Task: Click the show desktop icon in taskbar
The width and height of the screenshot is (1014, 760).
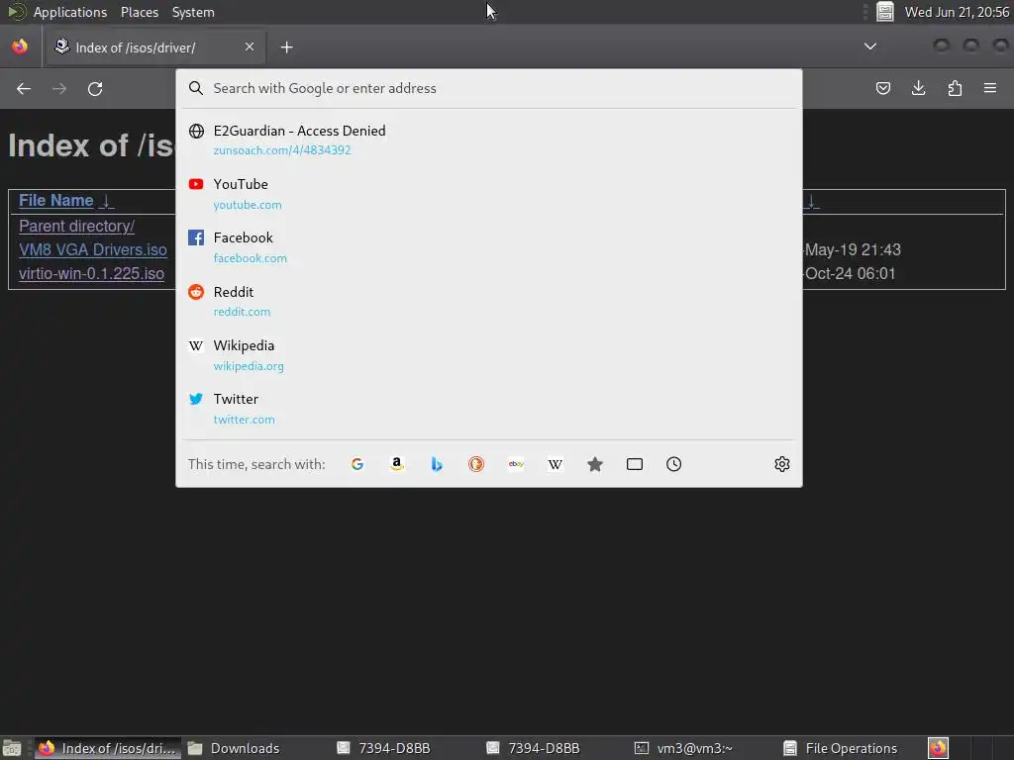Action: click(x=12, y=748)
